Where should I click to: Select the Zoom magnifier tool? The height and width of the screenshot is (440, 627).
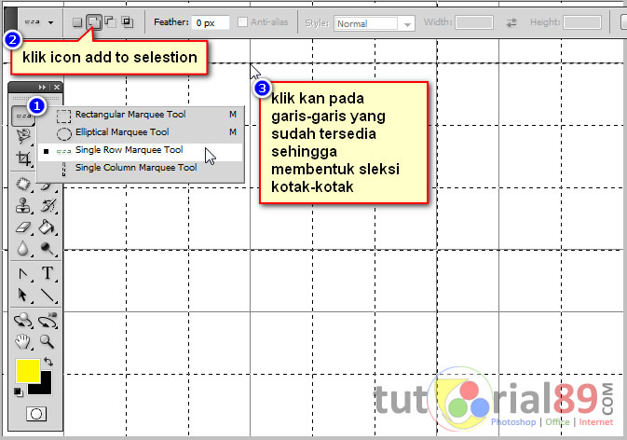pos(48,342)
